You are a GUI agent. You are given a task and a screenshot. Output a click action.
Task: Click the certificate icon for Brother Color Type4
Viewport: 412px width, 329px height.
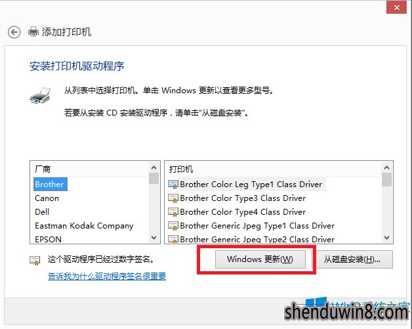coord(173,212)
